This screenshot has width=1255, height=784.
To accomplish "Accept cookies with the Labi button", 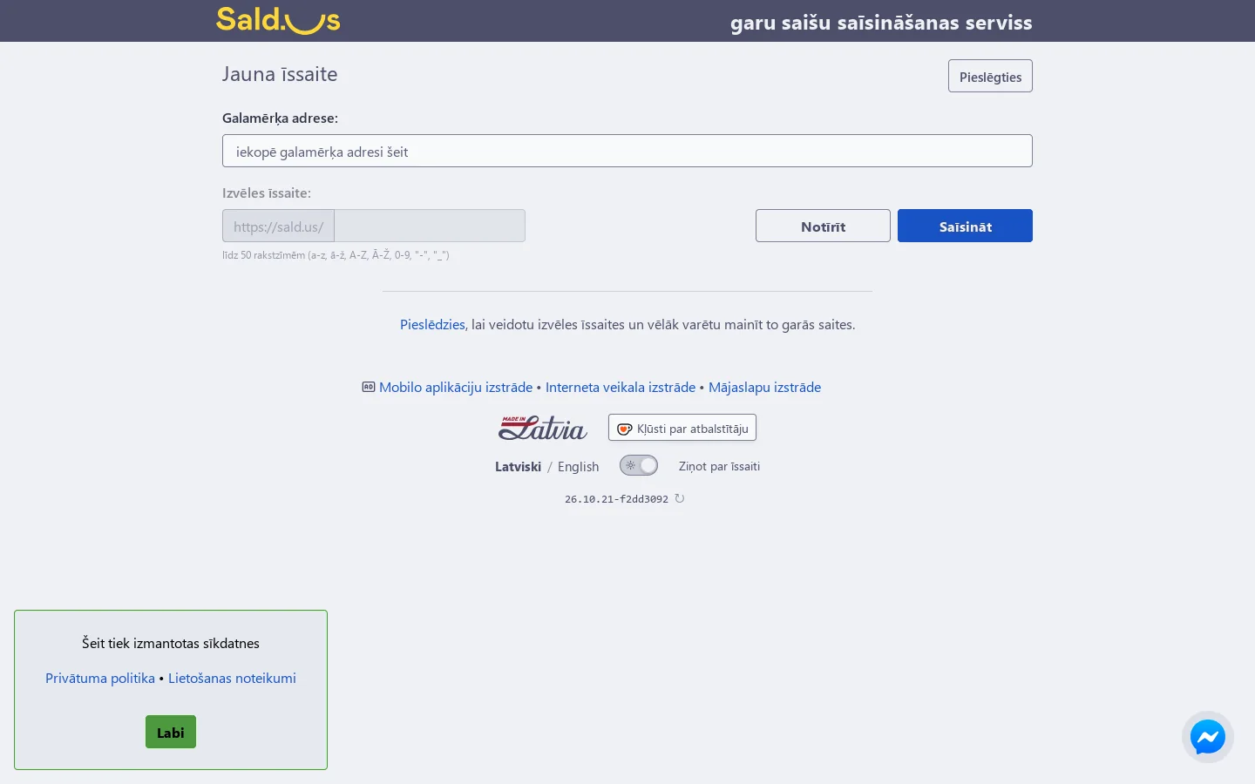I will click(x=171, y=732).
